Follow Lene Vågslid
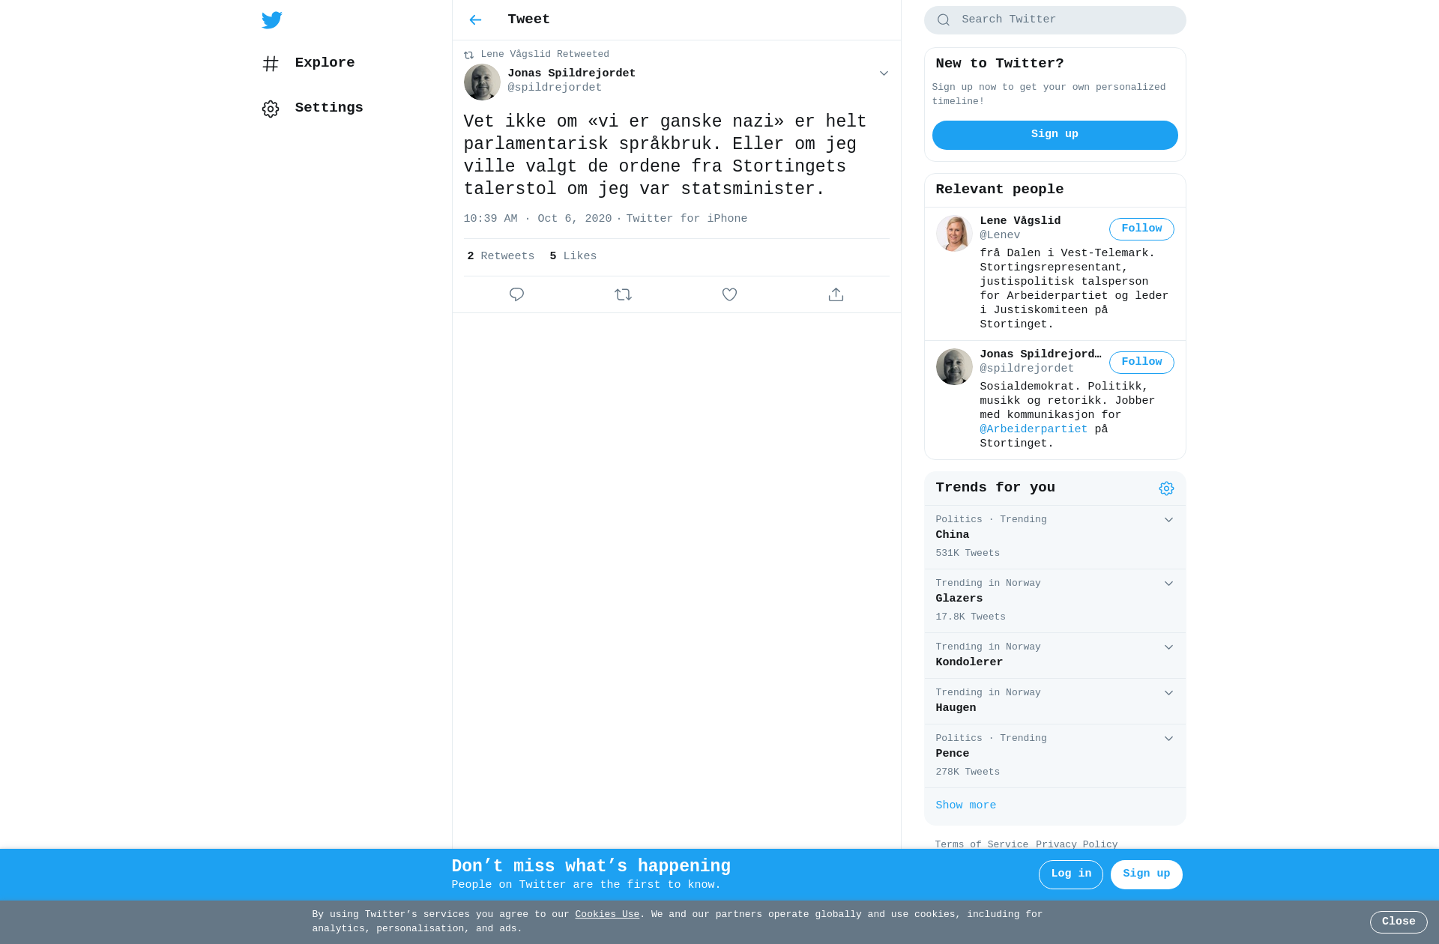Viewport: 1439px width, 944px height. [1141, 229]
